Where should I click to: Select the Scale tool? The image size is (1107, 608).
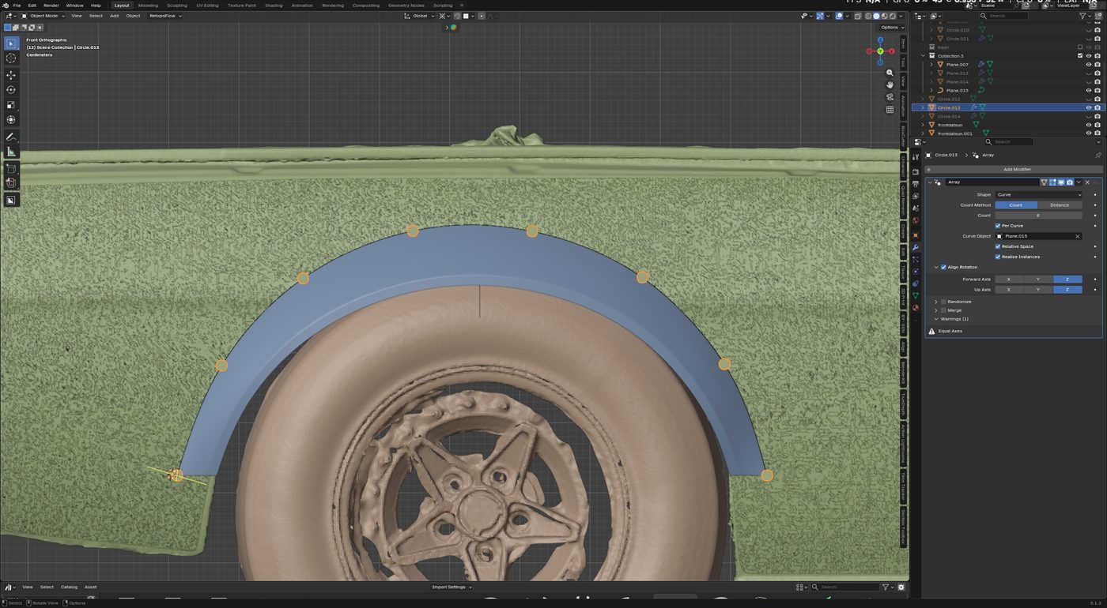coord(11,105)
